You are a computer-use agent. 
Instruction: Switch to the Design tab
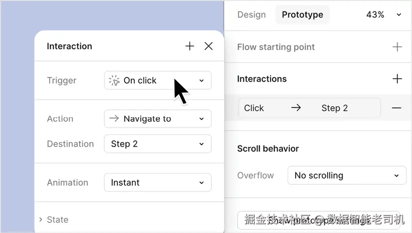coord(252,15)
